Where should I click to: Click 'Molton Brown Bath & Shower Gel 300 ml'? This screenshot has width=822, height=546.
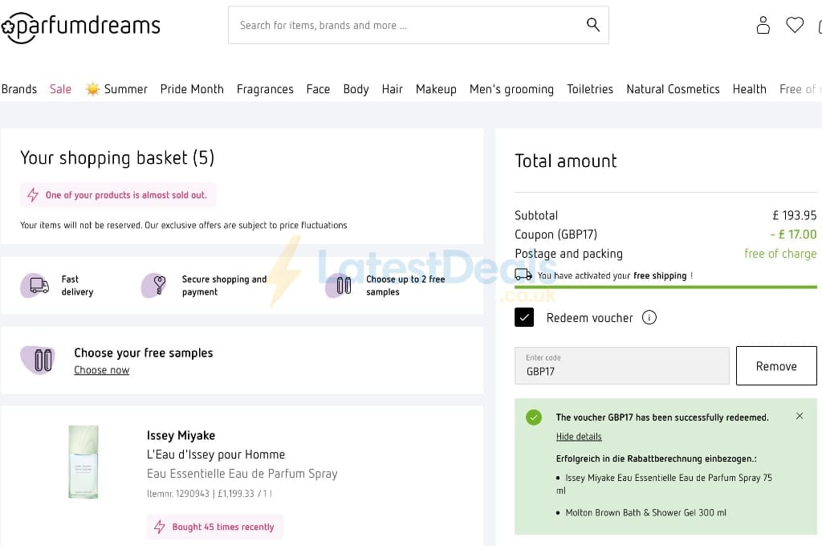point(646,512)
